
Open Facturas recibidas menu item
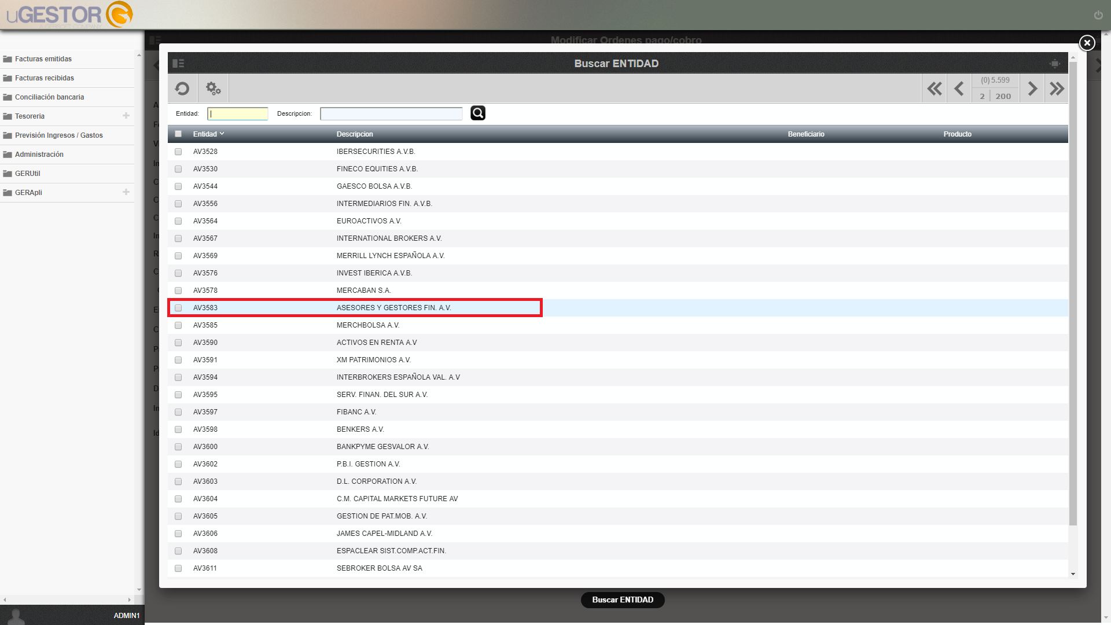(x=45, y=78)
